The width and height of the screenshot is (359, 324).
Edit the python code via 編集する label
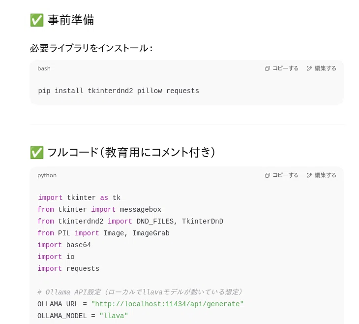click(x=325, y=175)
